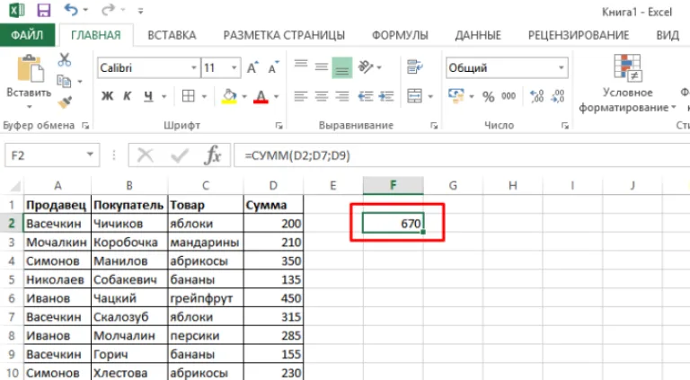Expand the Merge and Center arrow
Image resolution: width=690 pixels, height=380 pixels.
coord(431,96)
